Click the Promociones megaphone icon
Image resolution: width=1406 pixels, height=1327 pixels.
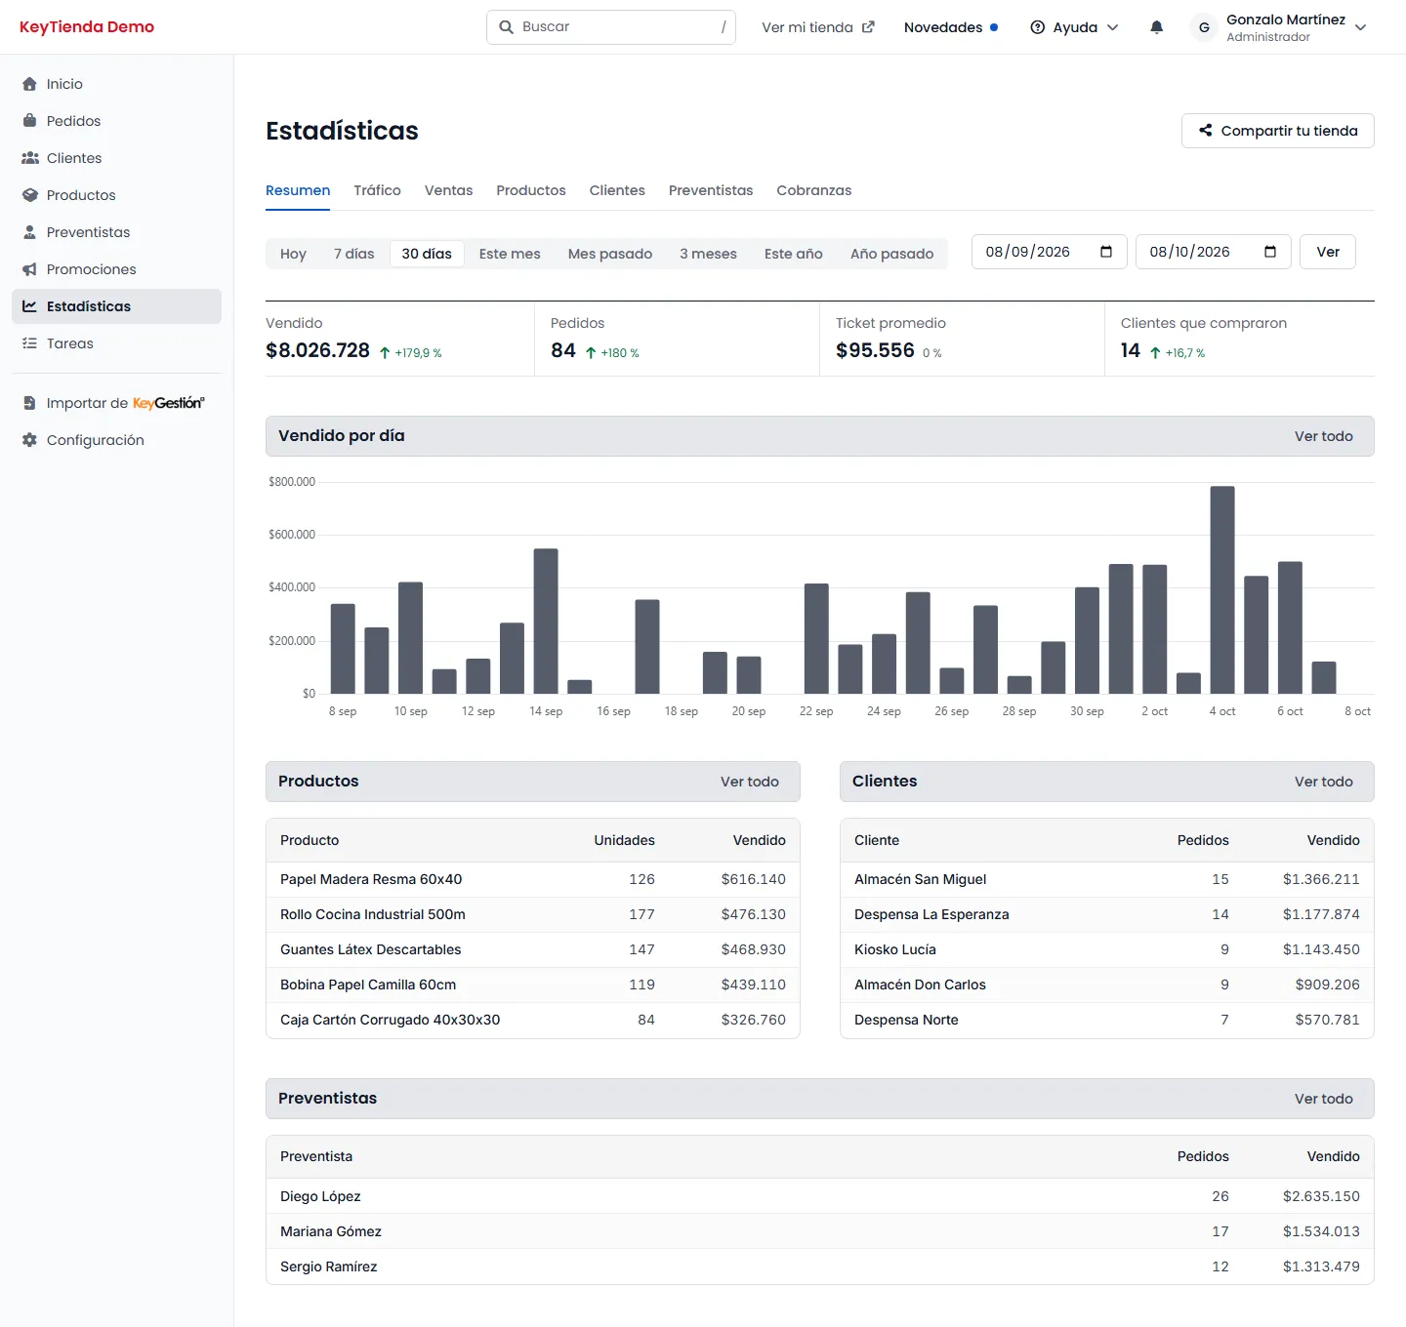point(29,269)
